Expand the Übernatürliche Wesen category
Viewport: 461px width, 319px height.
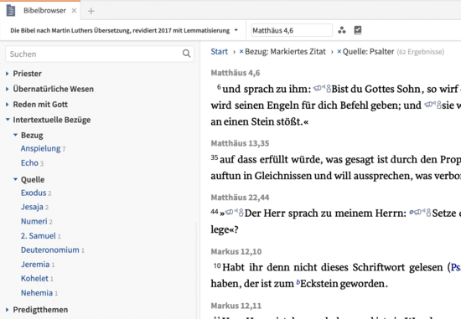click(8, 89)
